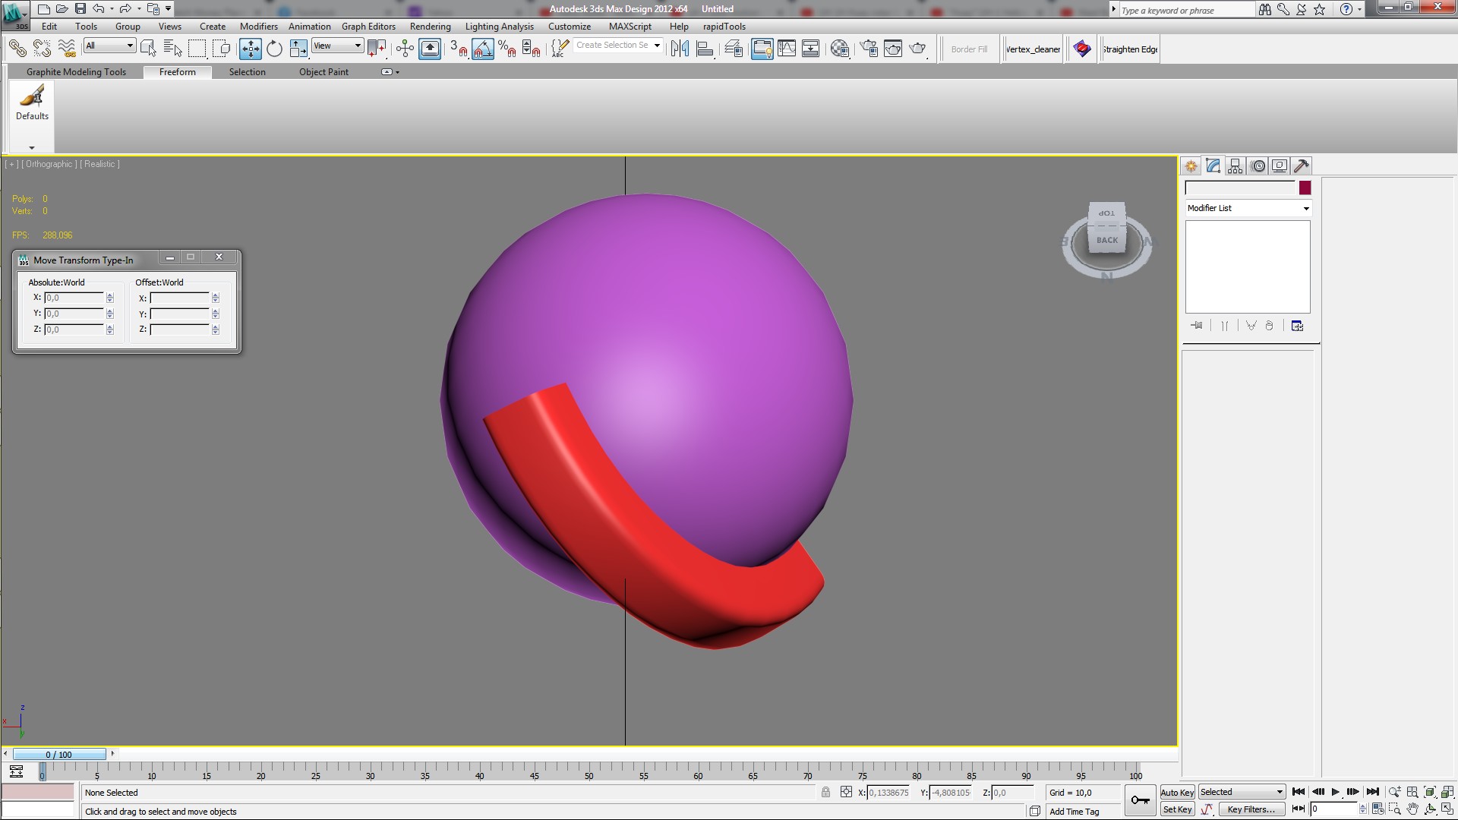Switch to the Object Paint ribbon tab

click(323, 72)
